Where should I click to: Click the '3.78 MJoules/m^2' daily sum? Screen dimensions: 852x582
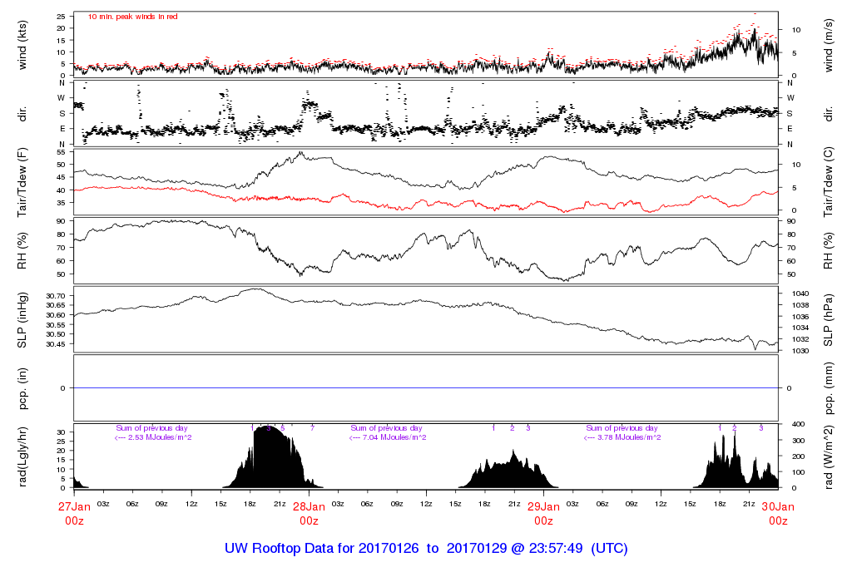click(629, 437)
